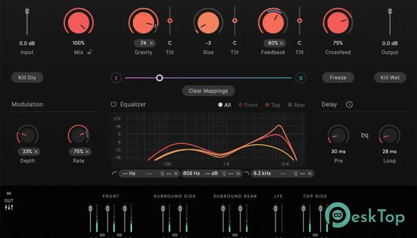Toggle the Surround Side channel link icon

click(175, 235)
